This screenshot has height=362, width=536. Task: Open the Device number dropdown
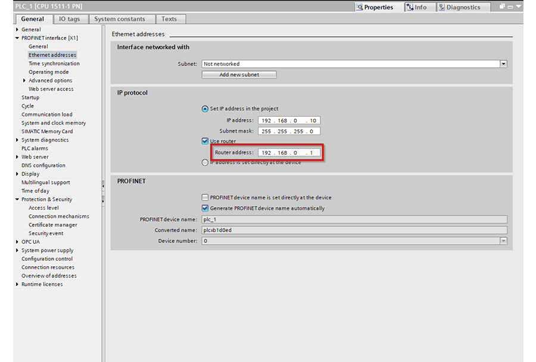pyautogui.click(x=503, y=241)
